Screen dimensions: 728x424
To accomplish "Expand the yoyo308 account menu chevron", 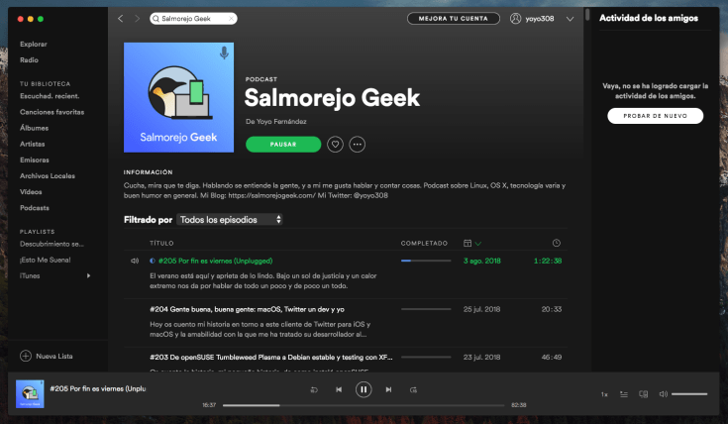I will pyautogui.click(x=570, y=19).
